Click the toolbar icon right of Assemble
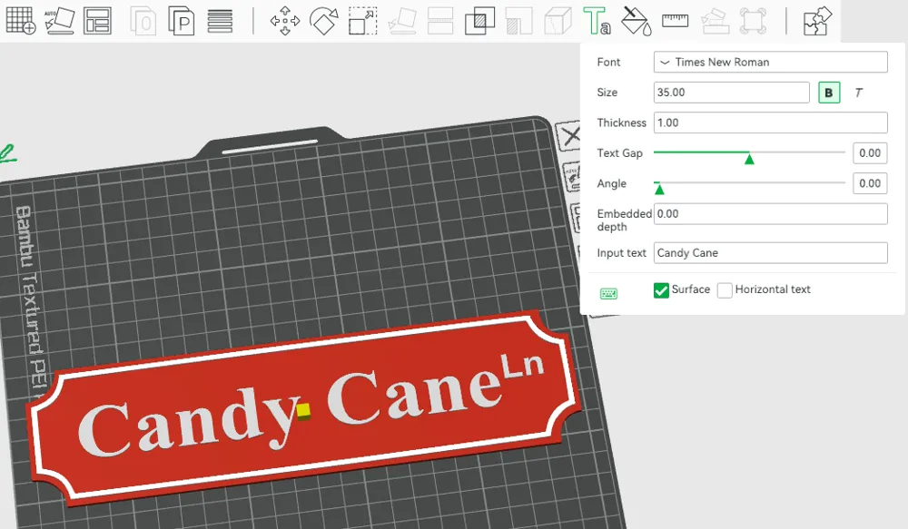Image resolution: width=908 pixels, height=529 pixels. [753, 21]
